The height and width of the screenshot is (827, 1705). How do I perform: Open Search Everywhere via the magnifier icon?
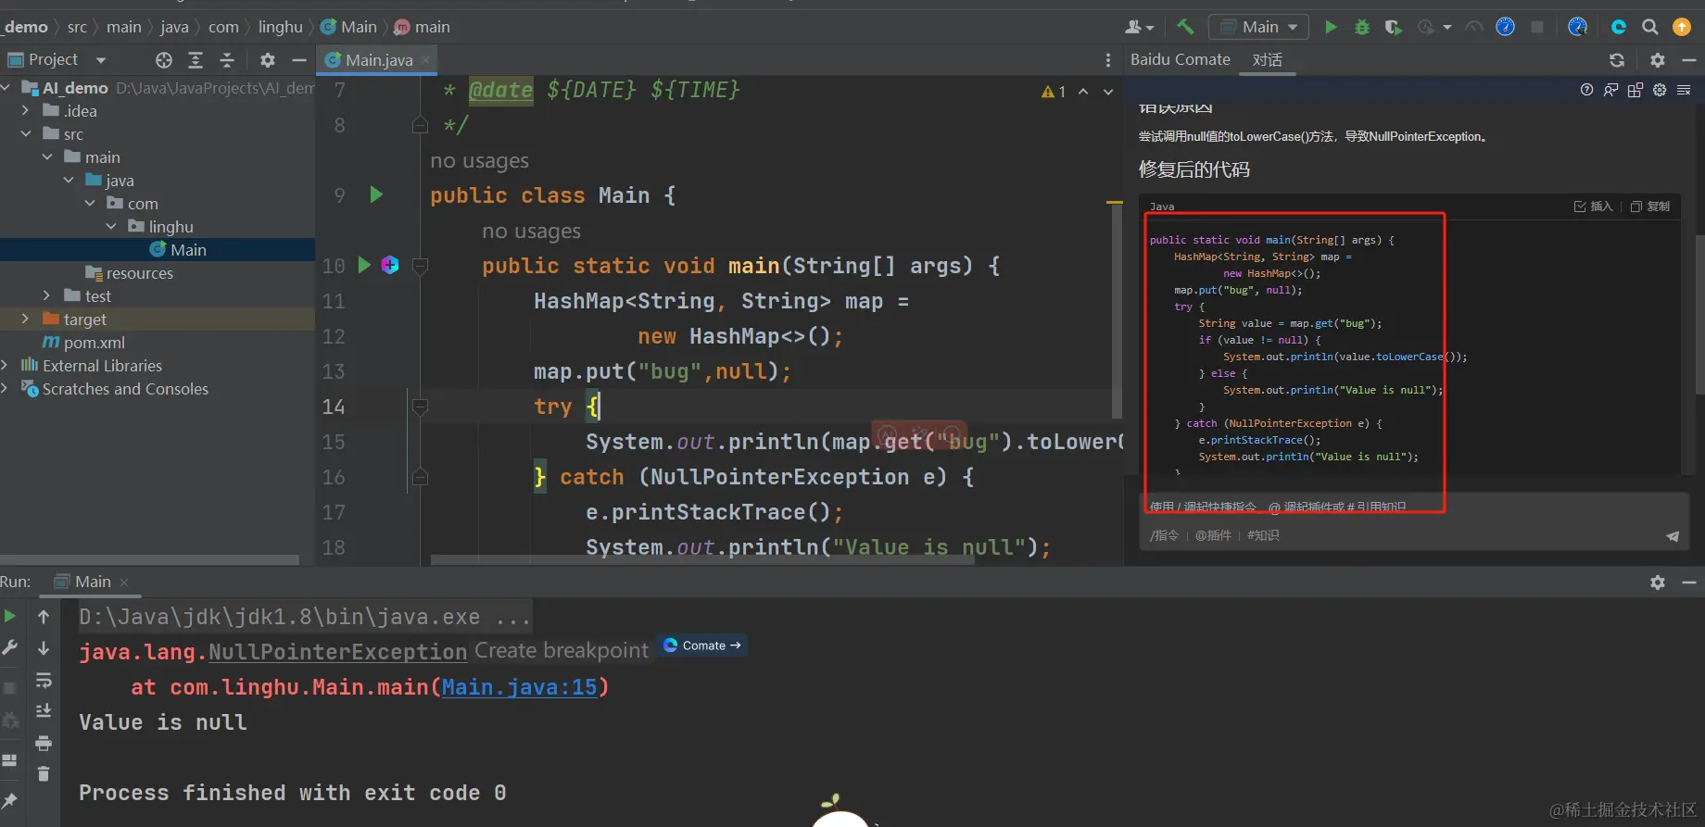point(1650,27)
